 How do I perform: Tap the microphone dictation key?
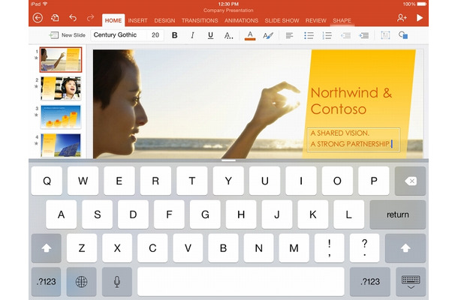click(117, 281)
